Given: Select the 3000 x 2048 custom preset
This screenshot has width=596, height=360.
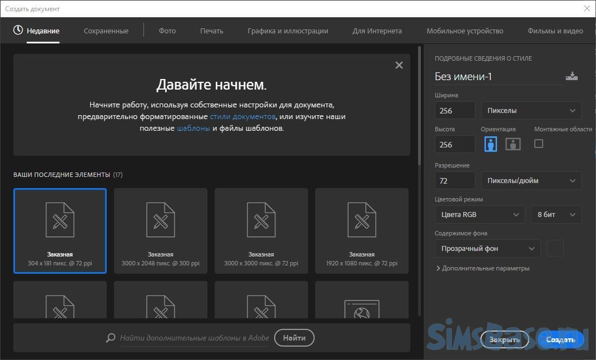Looking at the screenshot, I should pos(160,231).
